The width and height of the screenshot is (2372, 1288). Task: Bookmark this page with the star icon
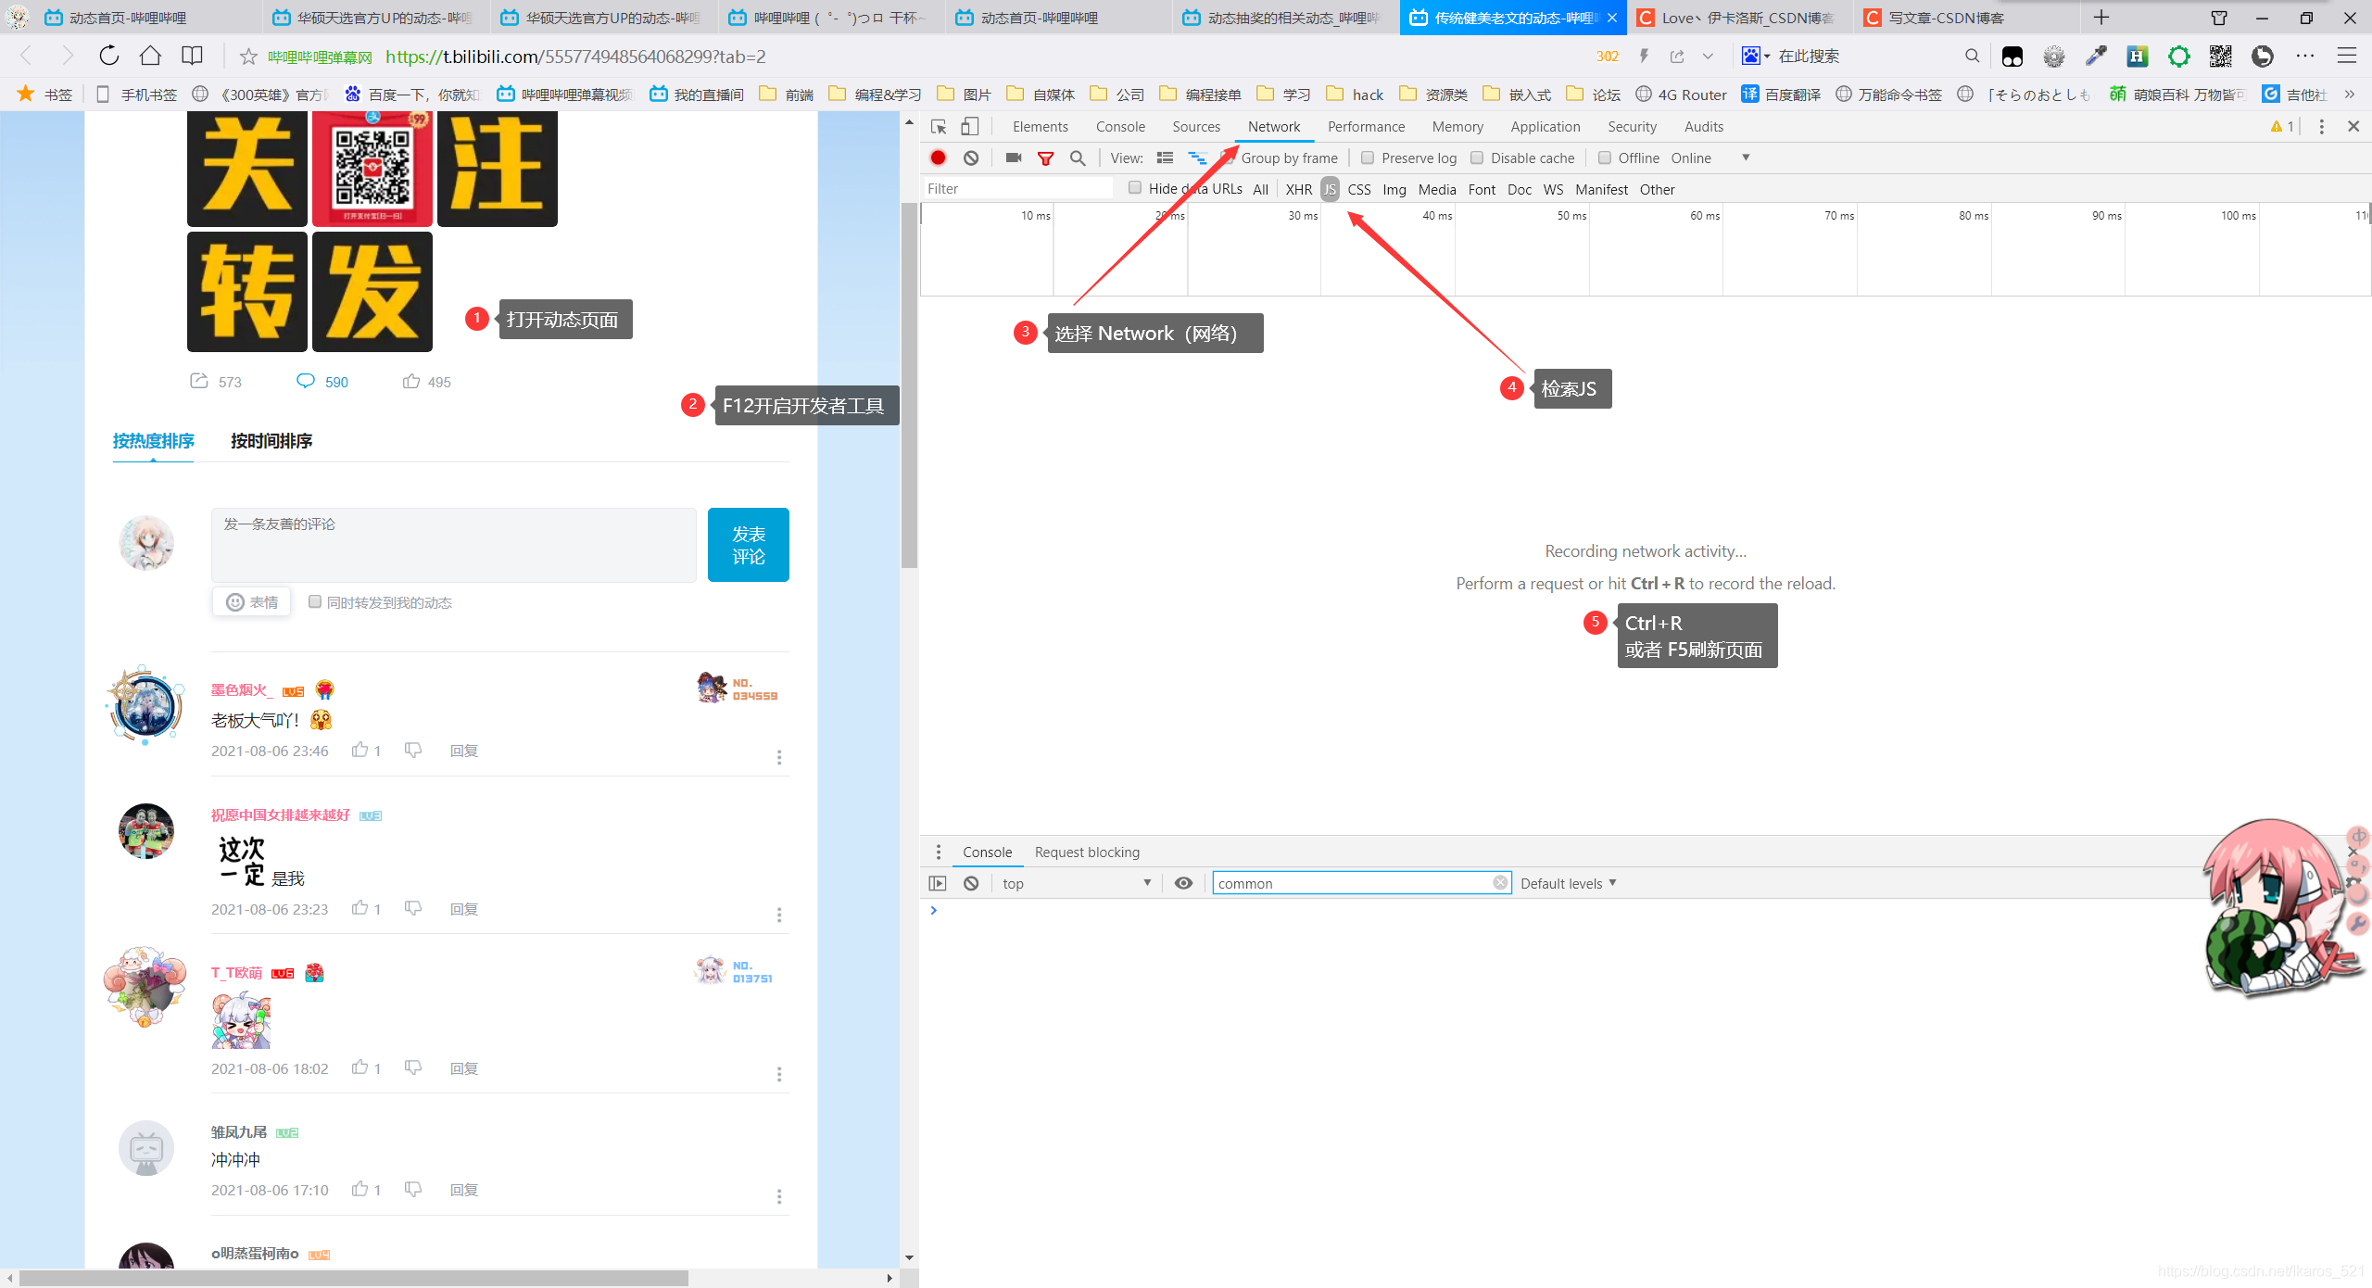(248, 57)
